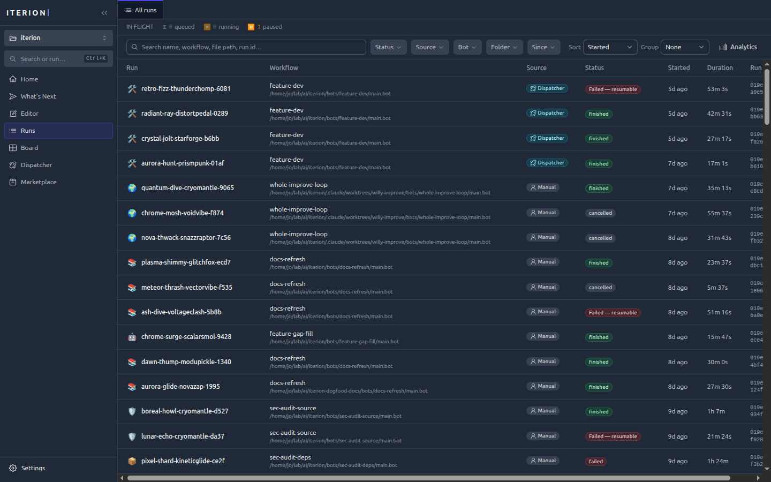Click the globe icon of chrome-mosh-voidvibe-f874
The height and width of the screenshot is (482, 771).
(132, 213)
